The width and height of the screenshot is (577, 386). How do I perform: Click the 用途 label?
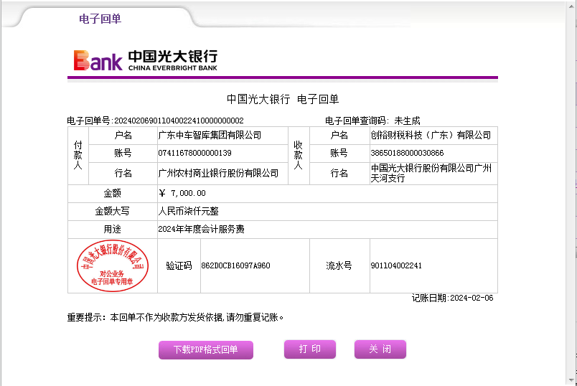click(x=112, y=230)
